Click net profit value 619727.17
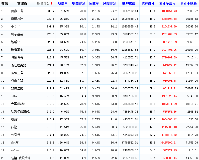Image resolution: width=199 pixels, height=160 pixels. [x=170, y=65]
